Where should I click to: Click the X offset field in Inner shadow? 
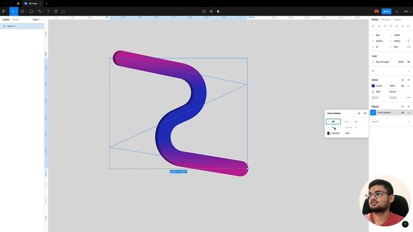(x=334, y=122)
